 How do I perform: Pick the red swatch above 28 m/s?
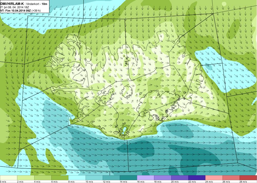pos(248,178)
